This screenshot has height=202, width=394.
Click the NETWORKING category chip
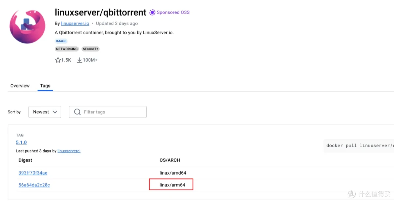(x=67, y=49)
